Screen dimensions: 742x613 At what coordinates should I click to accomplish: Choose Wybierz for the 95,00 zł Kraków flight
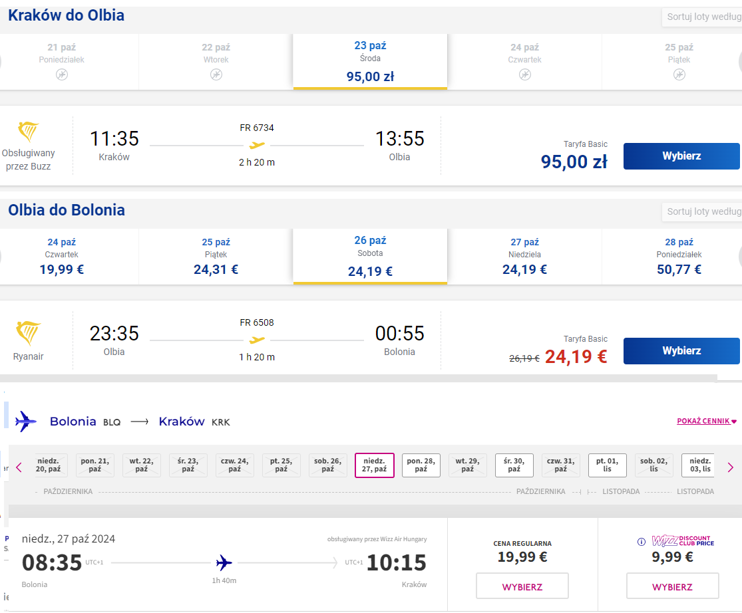[x=681, y=156]
